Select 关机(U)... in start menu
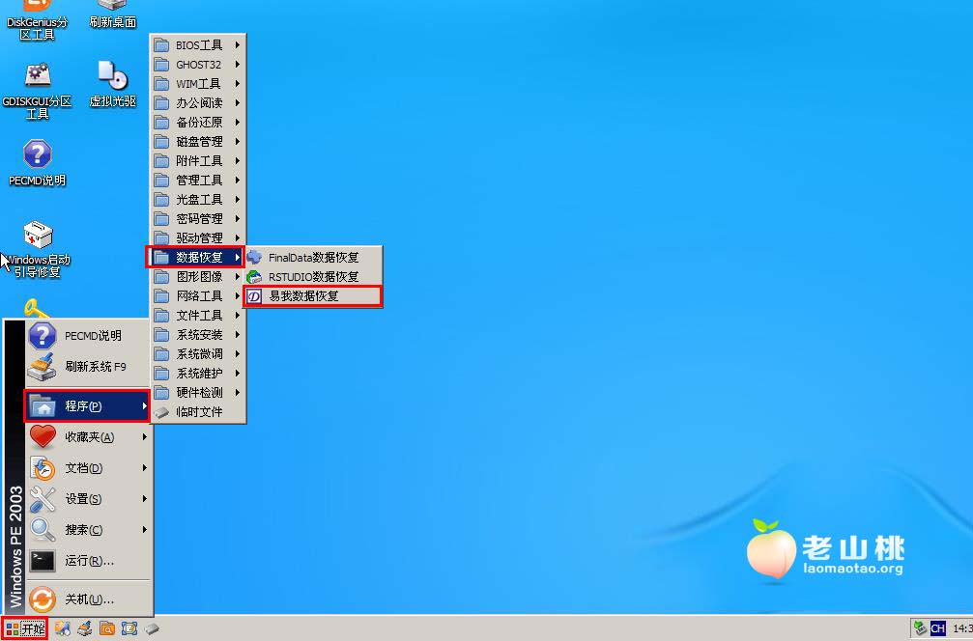Screen dimensions: 973x641 (88, 599)
